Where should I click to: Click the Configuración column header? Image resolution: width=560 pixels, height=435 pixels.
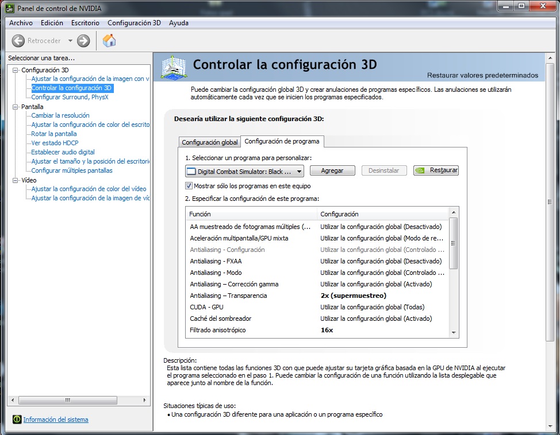pyautogui.click(x=382, y=214)
